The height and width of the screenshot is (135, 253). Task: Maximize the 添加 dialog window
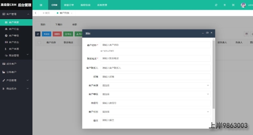pos(207,33)
